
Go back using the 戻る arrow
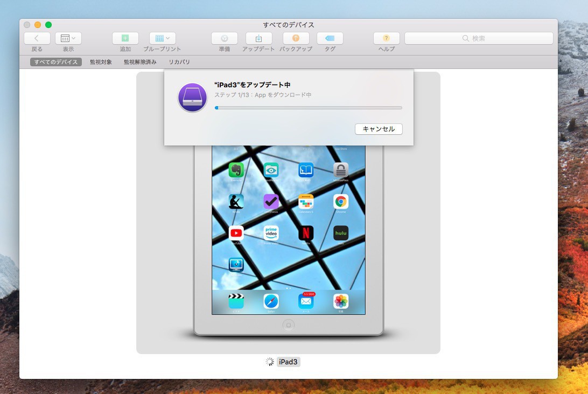pos(37,38)
